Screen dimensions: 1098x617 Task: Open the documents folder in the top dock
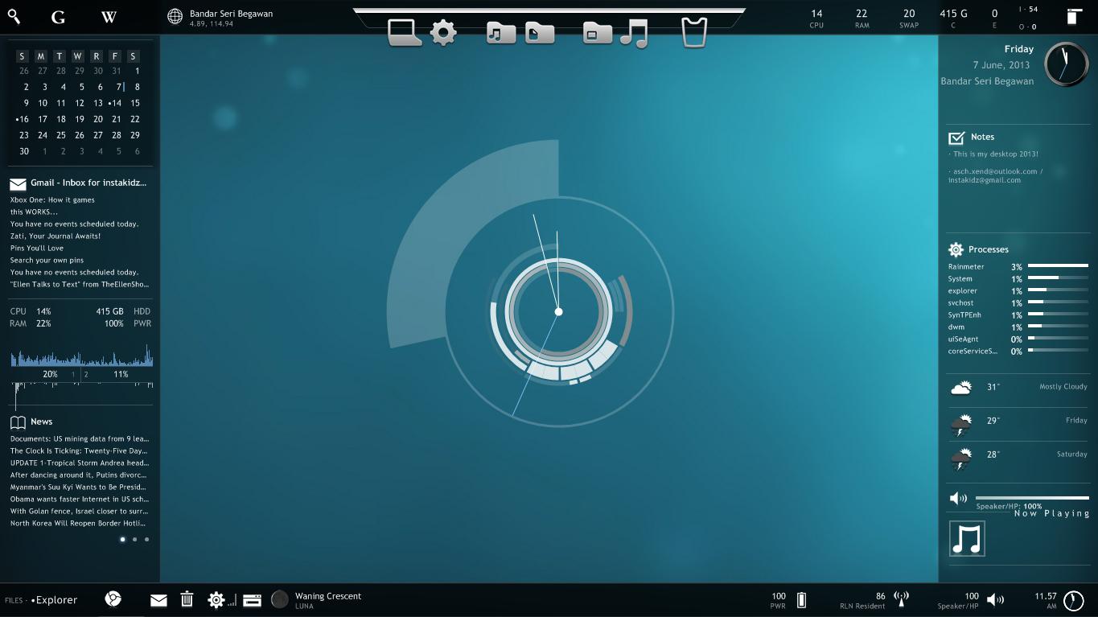540,33
